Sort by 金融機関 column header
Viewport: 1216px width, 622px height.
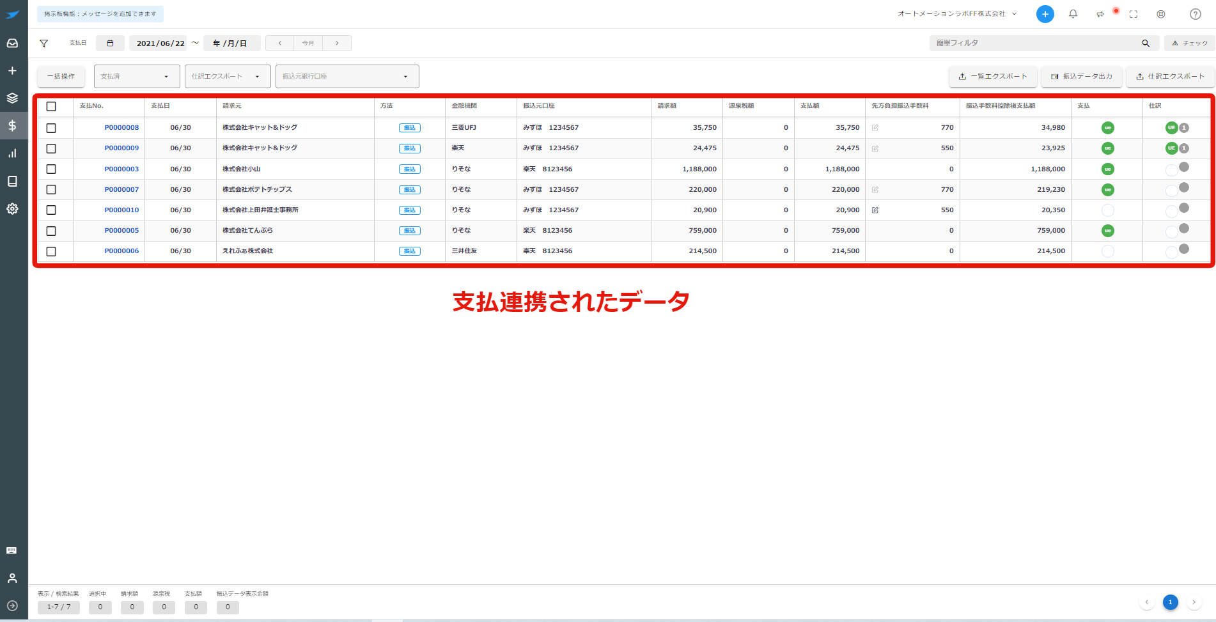point(464,106)
